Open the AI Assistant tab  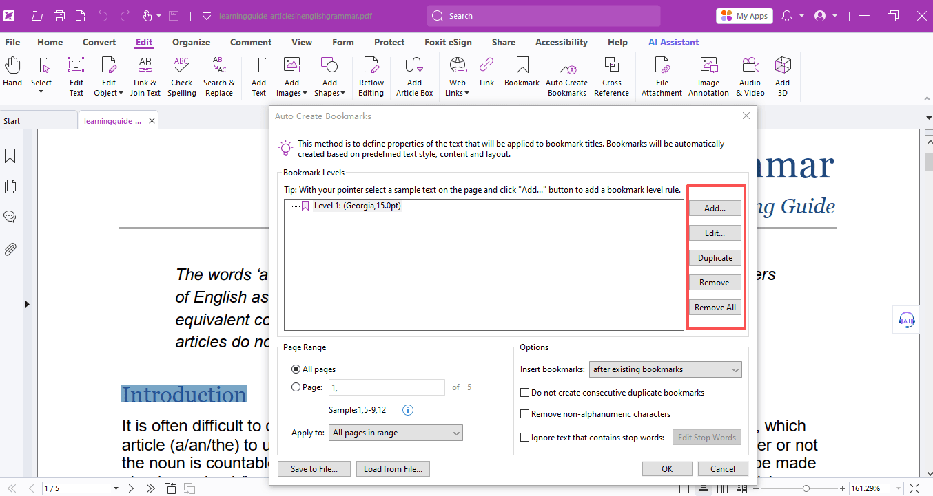[673, 42]
